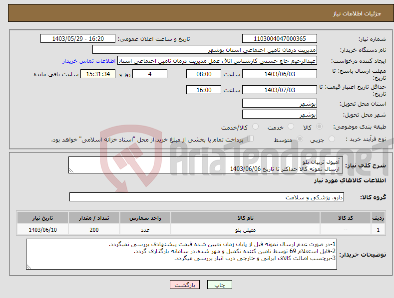394x298 pixels.
Task: Click the متیلن بلو item name cell
Action: pyautogui.click(x=245, y=230)
